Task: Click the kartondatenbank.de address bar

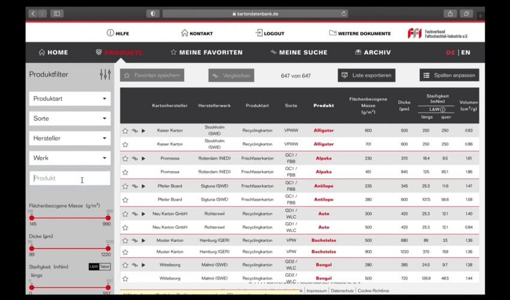Action: 256,14
